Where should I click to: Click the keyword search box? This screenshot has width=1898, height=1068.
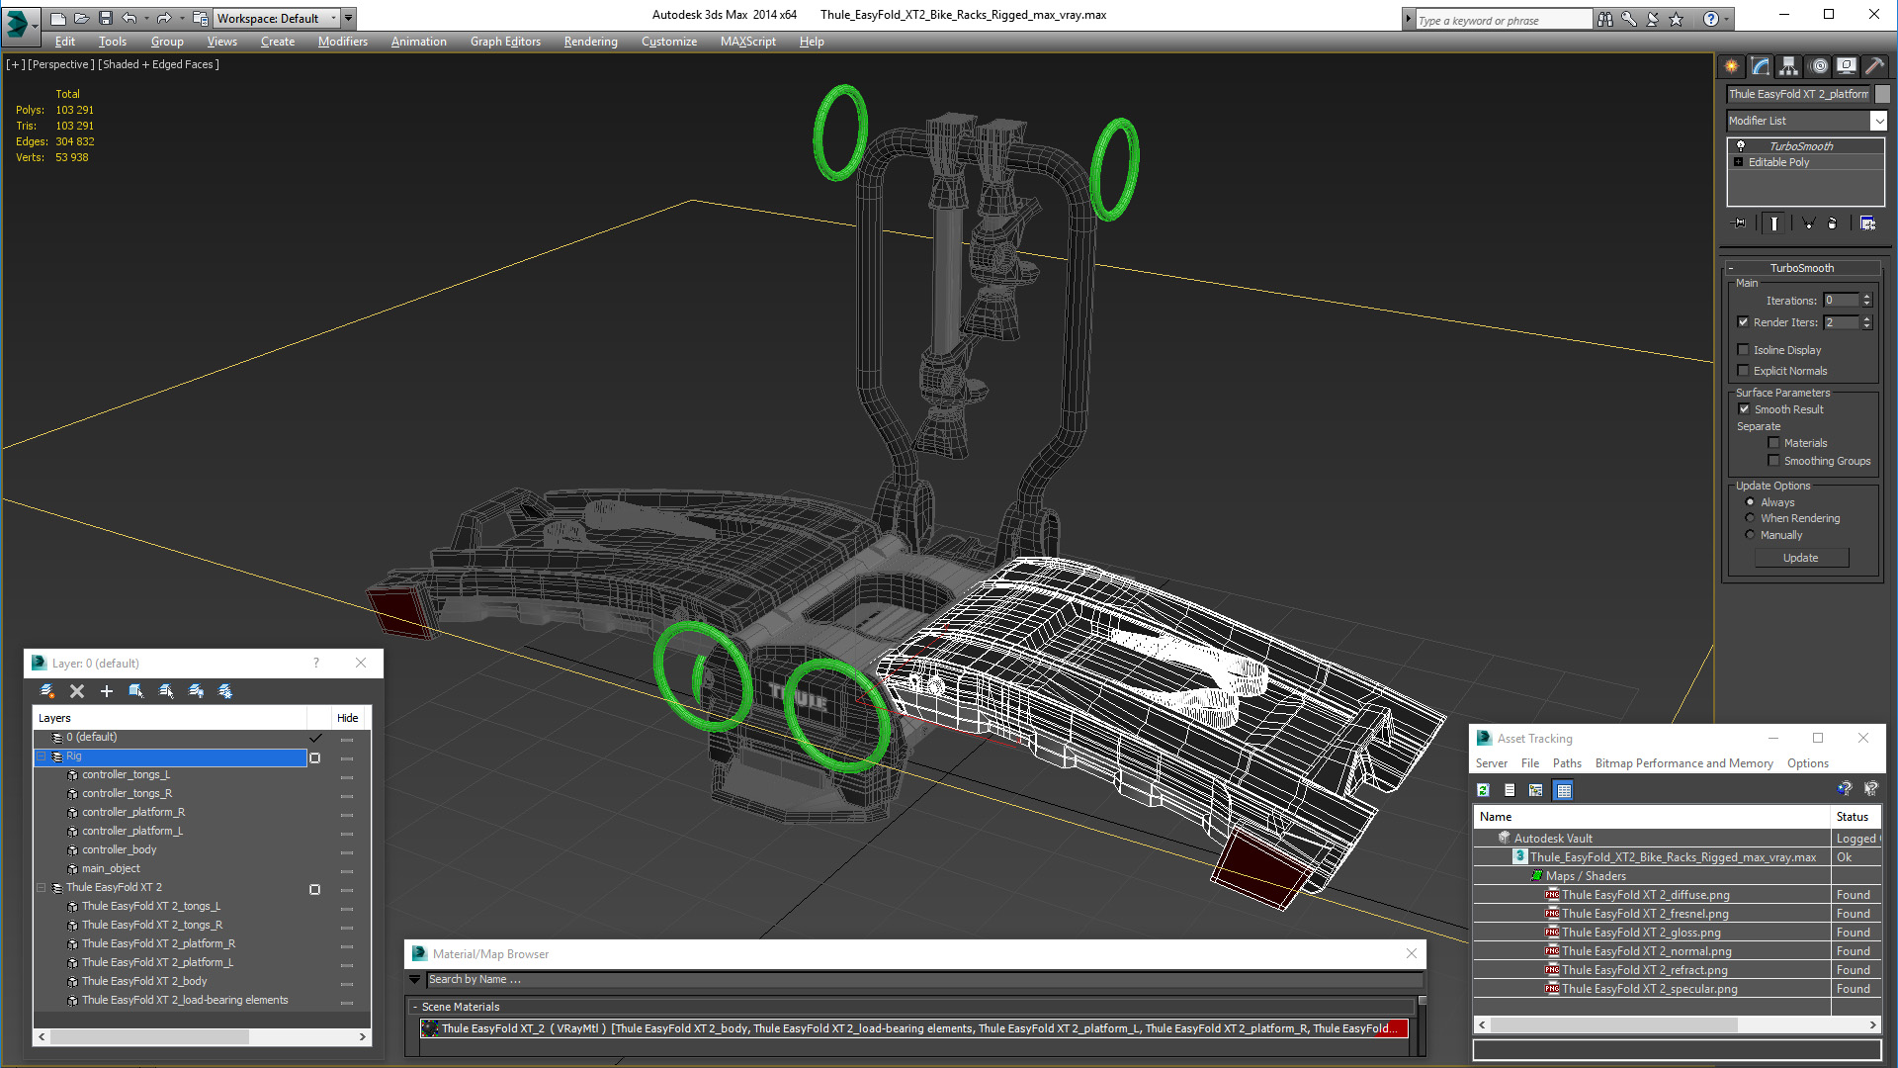(x=1503, y=20)
